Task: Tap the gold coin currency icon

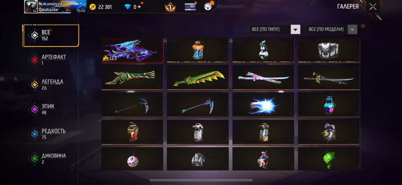Action: 92,7
